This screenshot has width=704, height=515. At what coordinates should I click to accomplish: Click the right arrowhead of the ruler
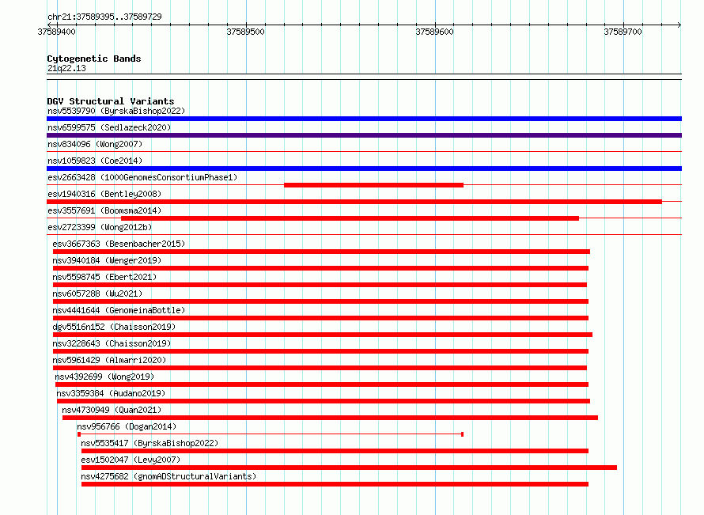679,25
